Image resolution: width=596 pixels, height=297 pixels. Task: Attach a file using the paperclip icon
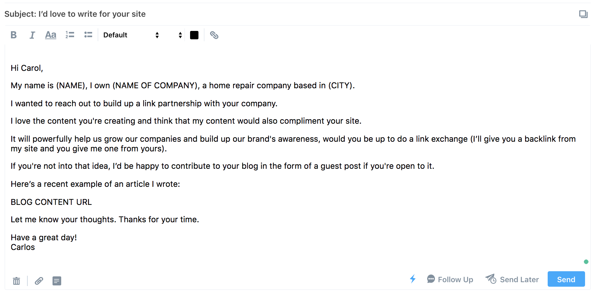click(x=39, y=281)
